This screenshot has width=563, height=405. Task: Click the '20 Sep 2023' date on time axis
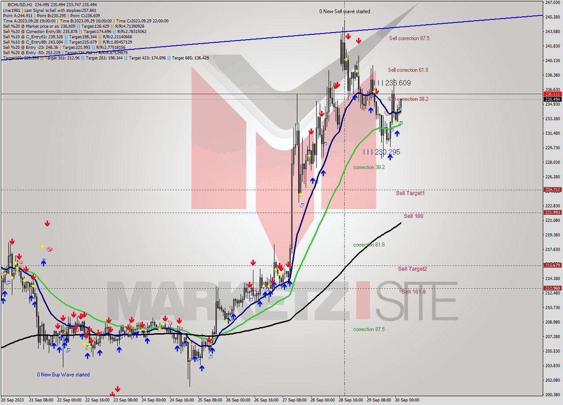pyautogui.click(x=12, y=401)
